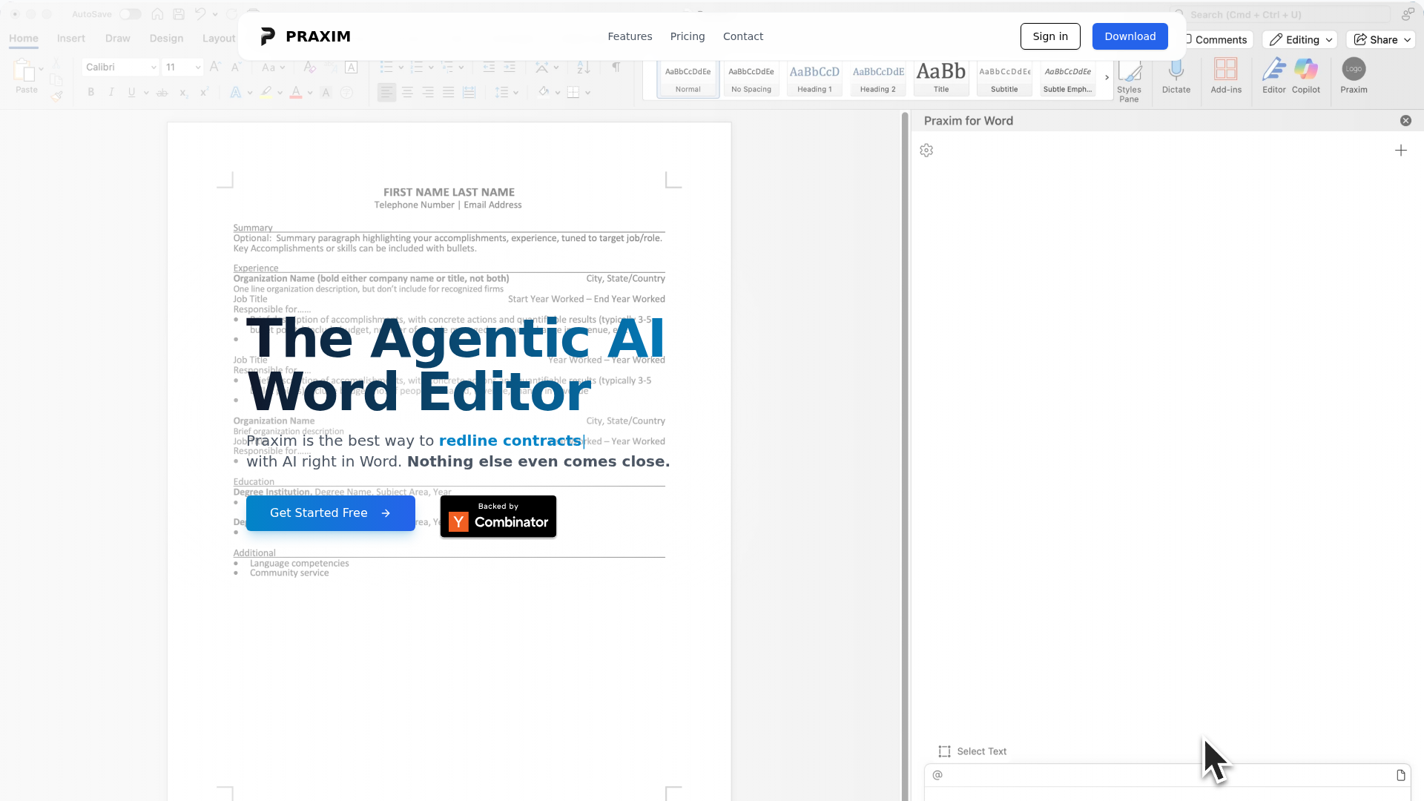Toggle Select Text in Praxim panel
1424x801 pixels.
point(972,751)
